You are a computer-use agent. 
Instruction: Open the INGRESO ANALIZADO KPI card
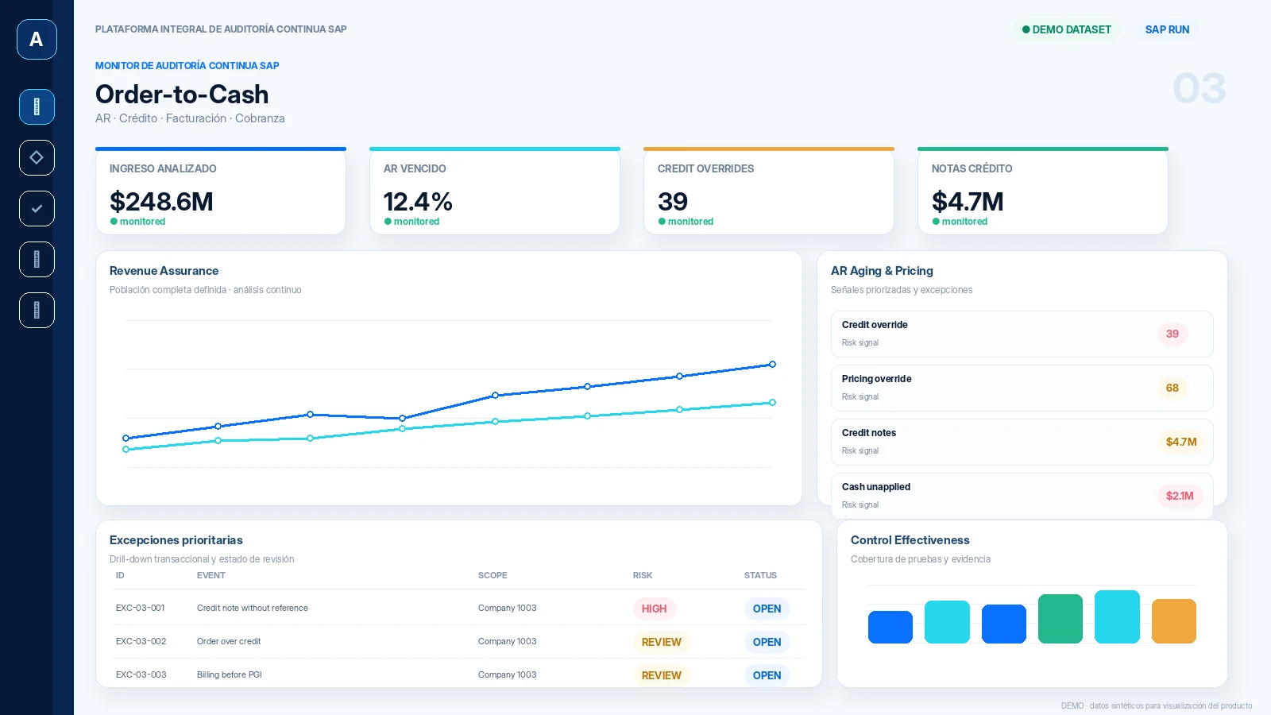221,191
